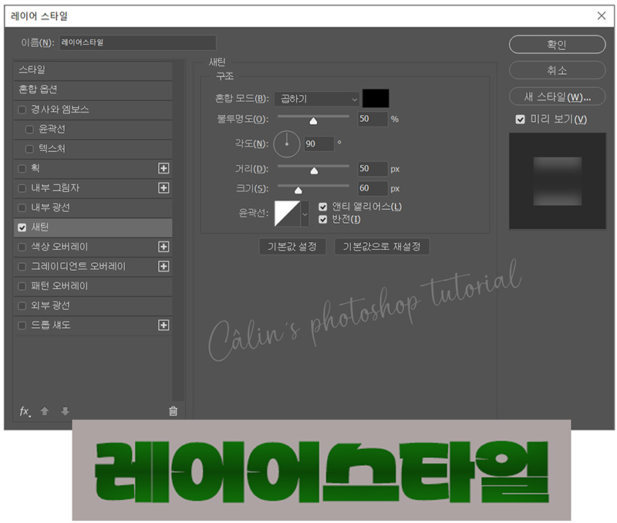Viewport: 617px width, 523px height.
Task: Enable the 그레이디언트 오버레이 checkbox
Action: (22, 267)
